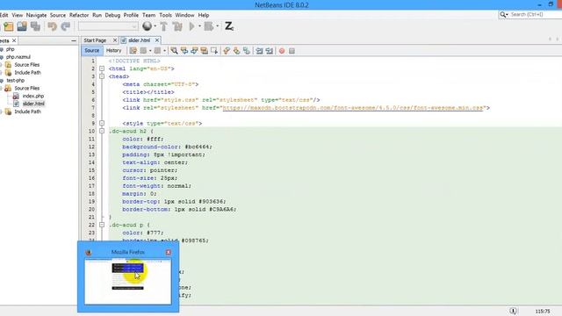
Task: Click the large Z icon in toolbar
Action: [228, 25]
